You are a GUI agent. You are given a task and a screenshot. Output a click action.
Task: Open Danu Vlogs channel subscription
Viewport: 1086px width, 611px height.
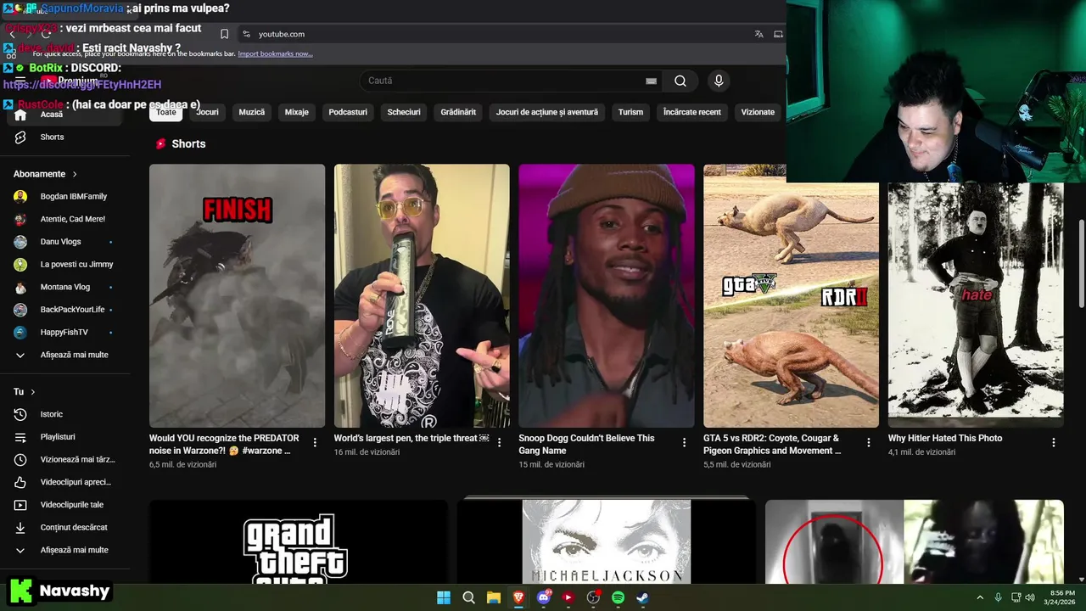[x=65, y=242]
